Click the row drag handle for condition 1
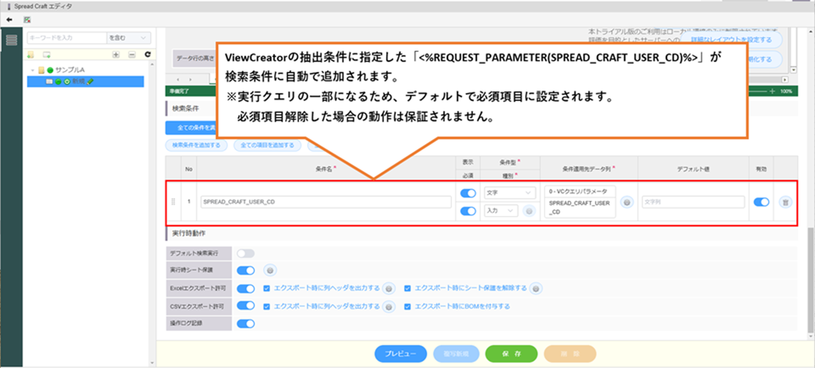The width and height of the screenshot is (815, 368). (x=173, y=202)
